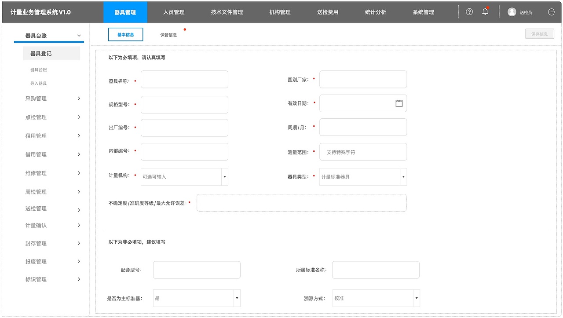Click the 器具名称 input field
Screen dimensions: 563x318
184,79
